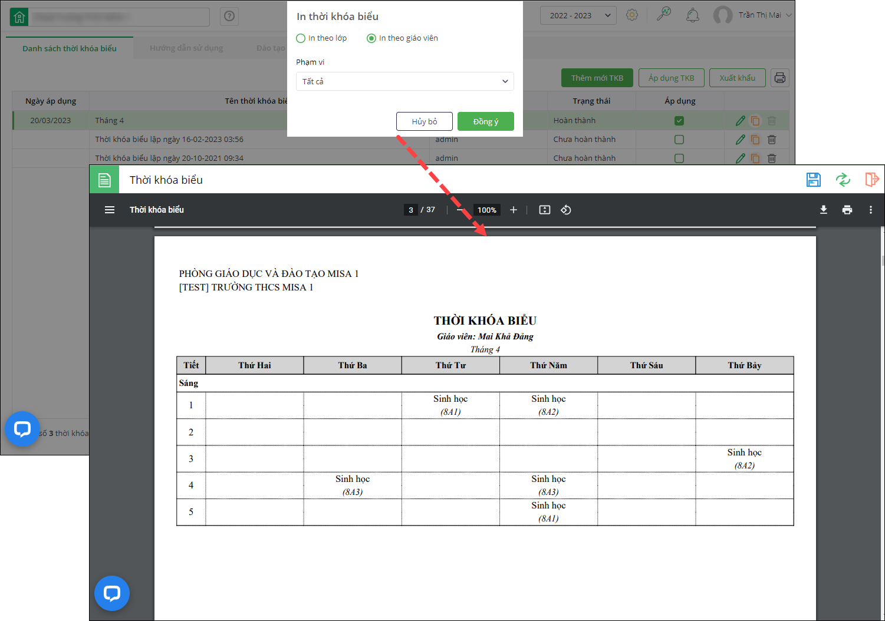Click the 'Hủy bỏ' cancel button
The height and width of the screenshot is (621, 885).
tap(425, 121)
